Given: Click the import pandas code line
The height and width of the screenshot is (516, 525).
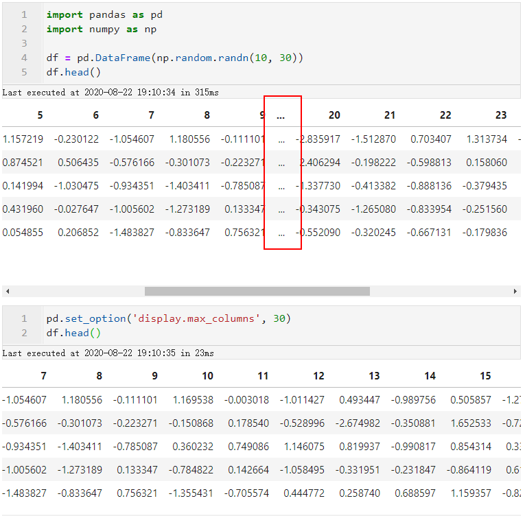Looking at the screenshot, I should (104, 14).
